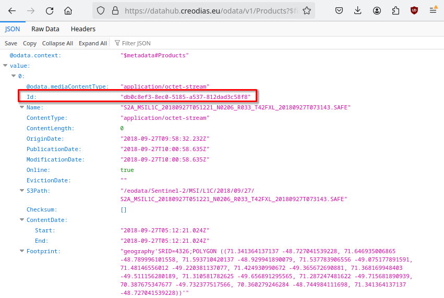The height and width of the screenshot is (298, 444).
Task: Click the Save button
Action: point(11,43)
